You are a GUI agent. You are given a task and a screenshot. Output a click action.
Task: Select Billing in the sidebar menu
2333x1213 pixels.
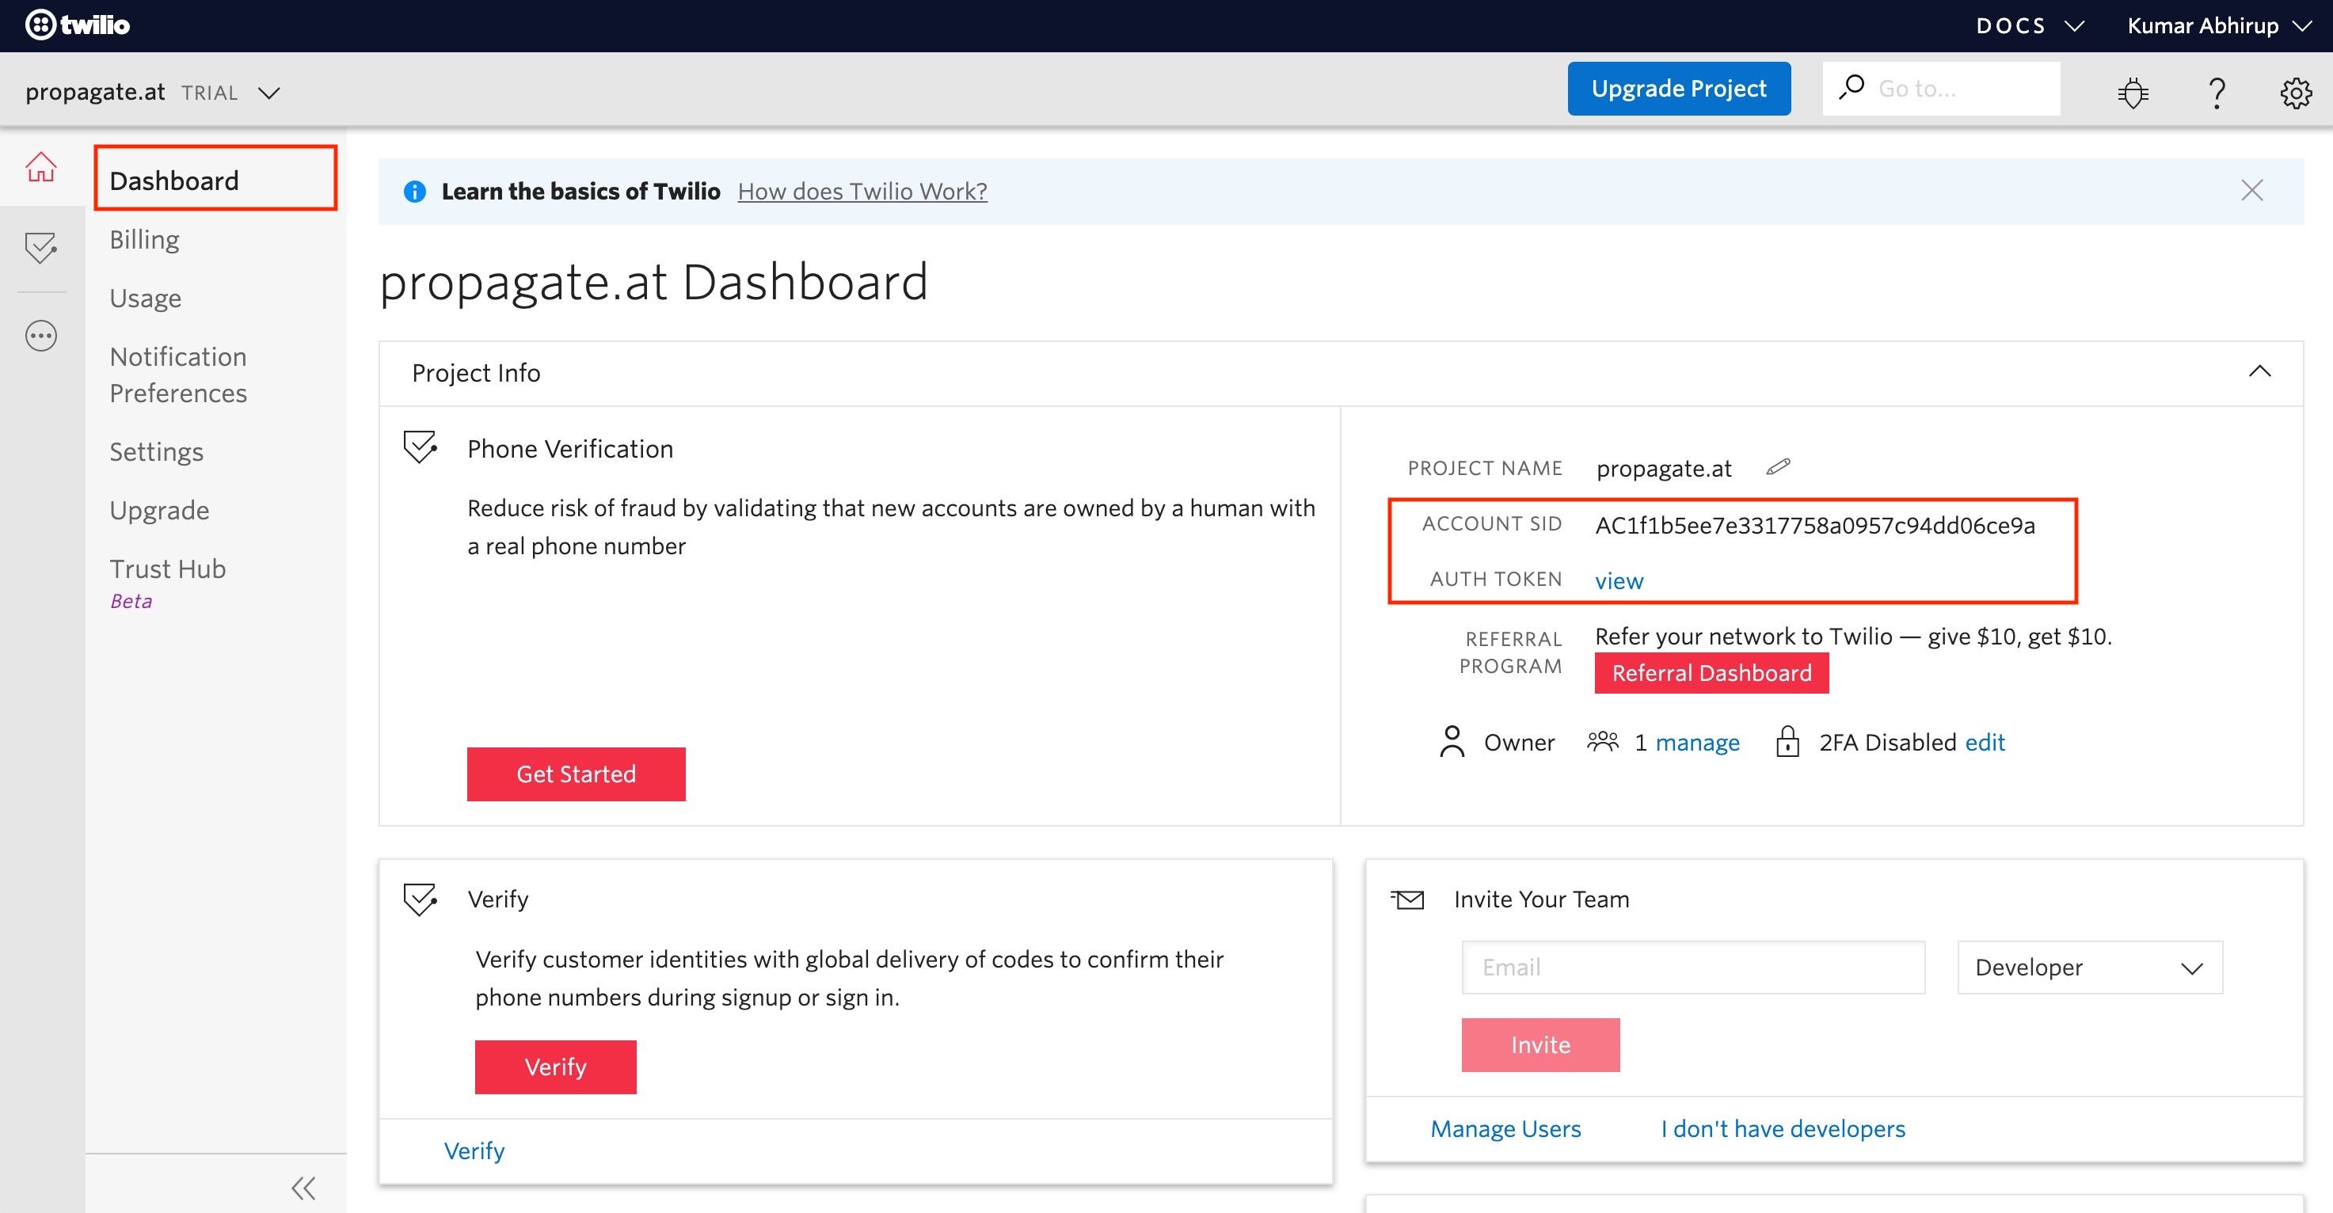tap(145, 240)
